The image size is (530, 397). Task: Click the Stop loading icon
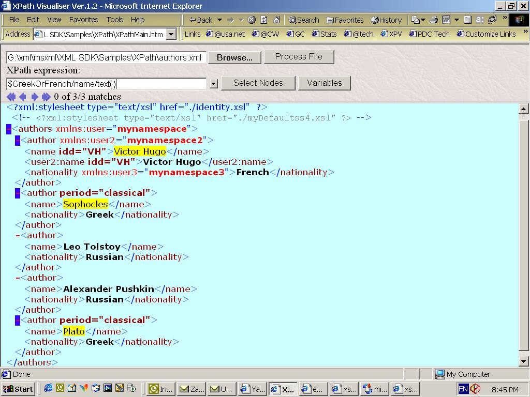tap(252, 20)
